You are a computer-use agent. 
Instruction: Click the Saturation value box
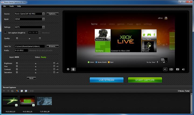pyautogui.click(x=57, y=72)
